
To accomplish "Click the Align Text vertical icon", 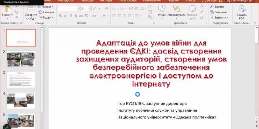I will point(150,12).
